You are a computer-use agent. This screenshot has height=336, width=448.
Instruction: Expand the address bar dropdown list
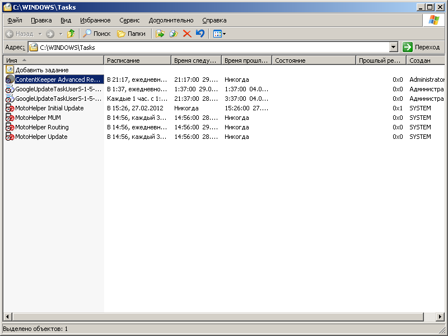click(x=393, y=48)
